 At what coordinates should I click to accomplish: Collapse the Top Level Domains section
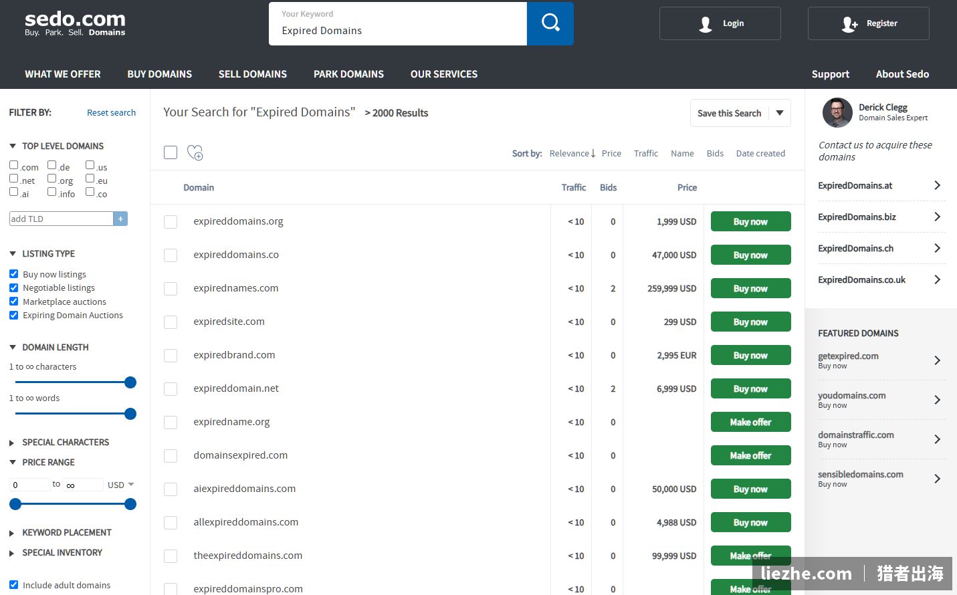[13, 146]
